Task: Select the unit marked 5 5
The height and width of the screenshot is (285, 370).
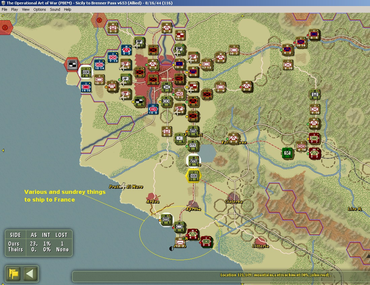Action: click(193, 72)
